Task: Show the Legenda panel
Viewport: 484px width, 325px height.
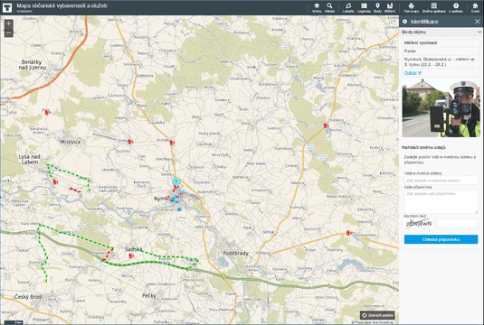Action: 364,8
